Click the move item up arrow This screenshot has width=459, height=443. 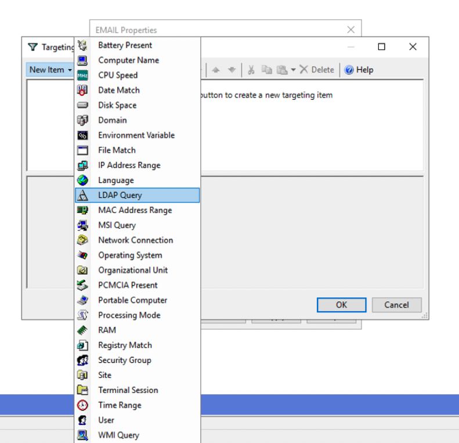coord(216,70)
